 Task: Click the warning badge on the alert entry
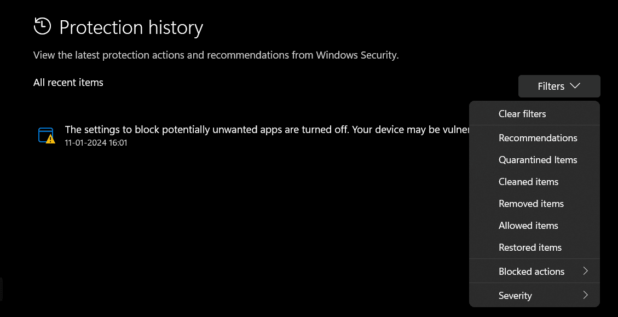[50, 140]
